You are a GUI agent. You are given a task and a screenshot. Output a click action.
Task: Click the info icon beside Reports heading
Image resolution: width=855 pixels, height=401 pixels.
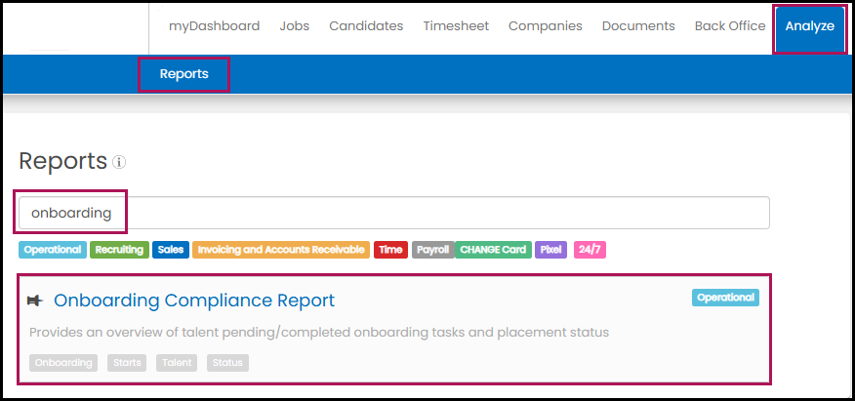pyautogui.click(x=119, y=162)
